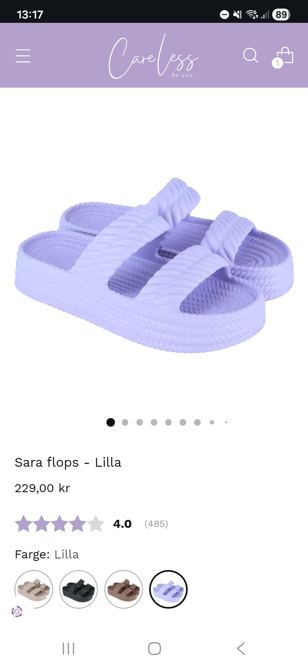308x668 pixels.
Task: Select the brown sandal color option
Action: click(x=124, y=589)
